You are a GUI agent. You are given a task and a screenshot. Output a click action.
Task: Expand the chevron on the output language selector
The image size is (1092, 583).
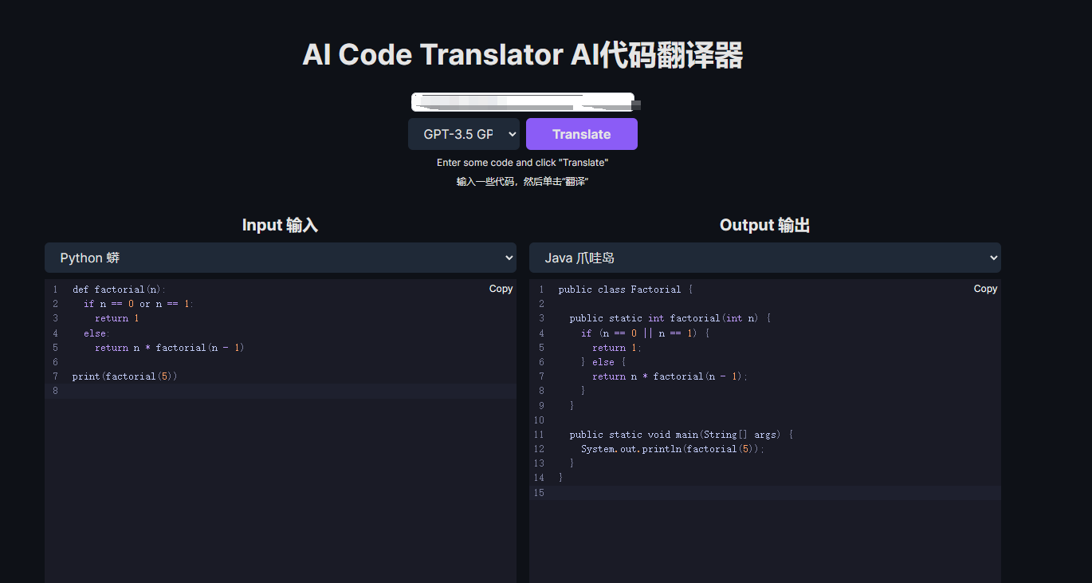click(993, 258)
